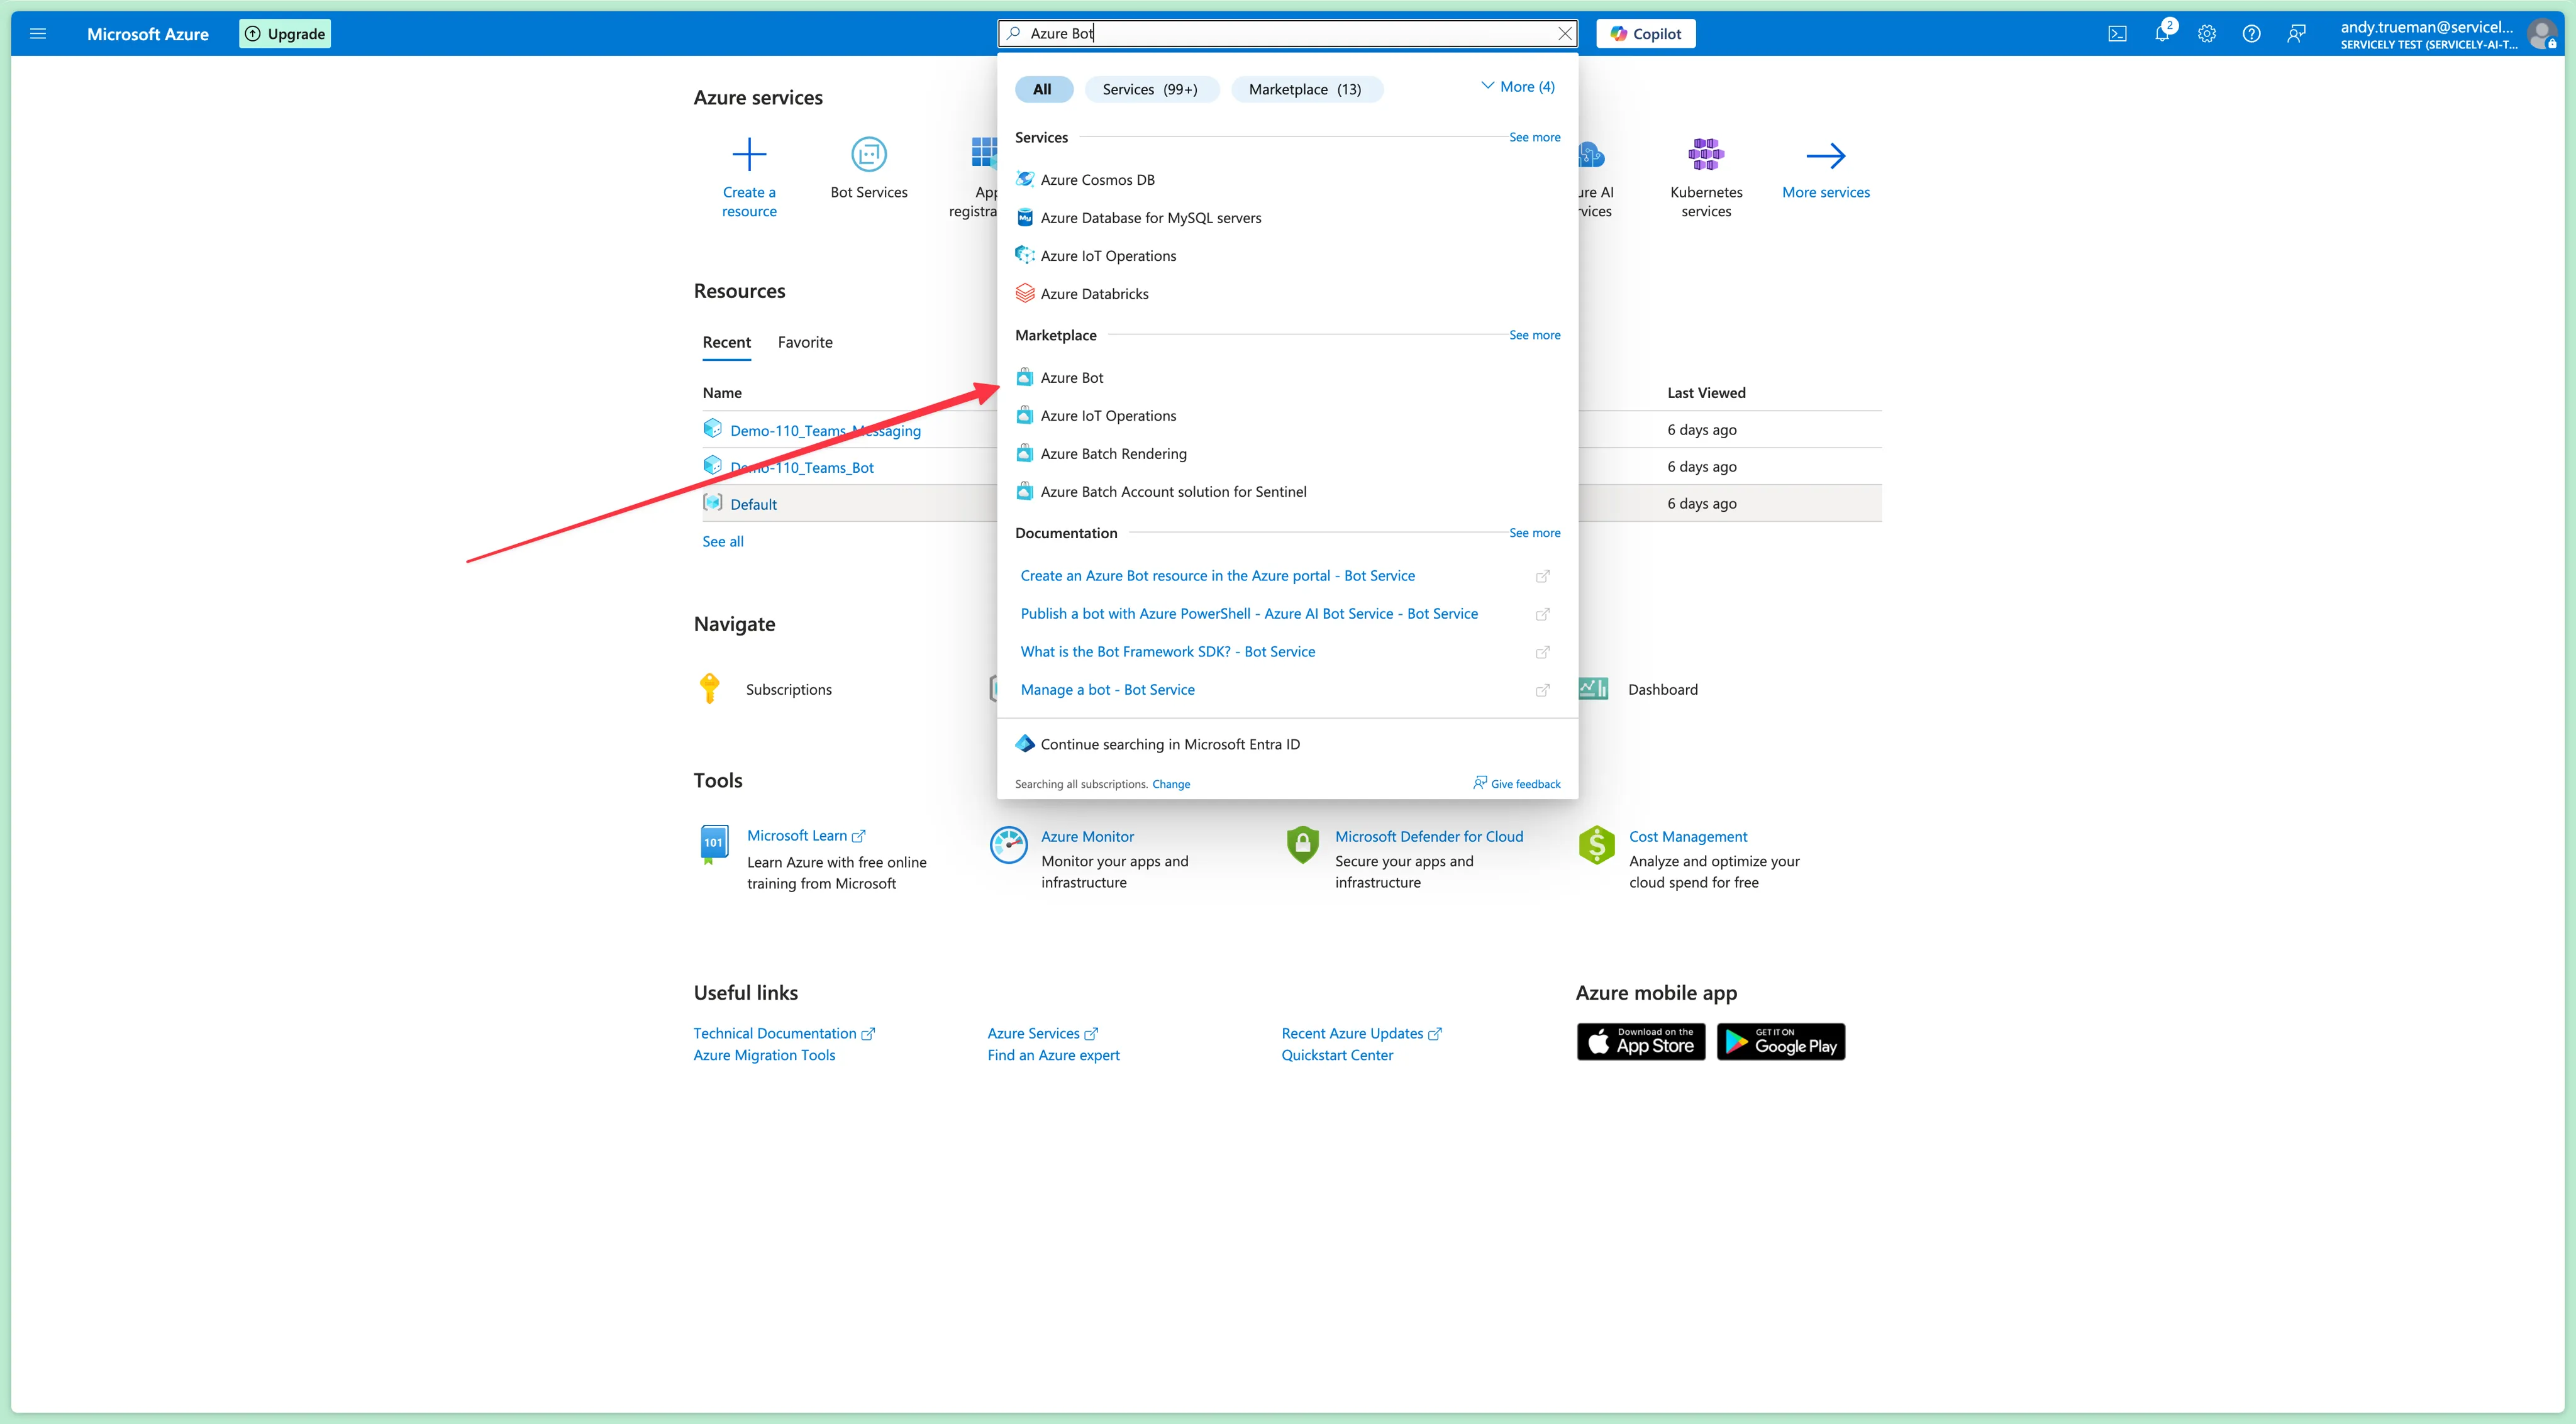Open Quickstart Center link
Viewport: 2576px width, 1424px height.
click(1337, 1056)
